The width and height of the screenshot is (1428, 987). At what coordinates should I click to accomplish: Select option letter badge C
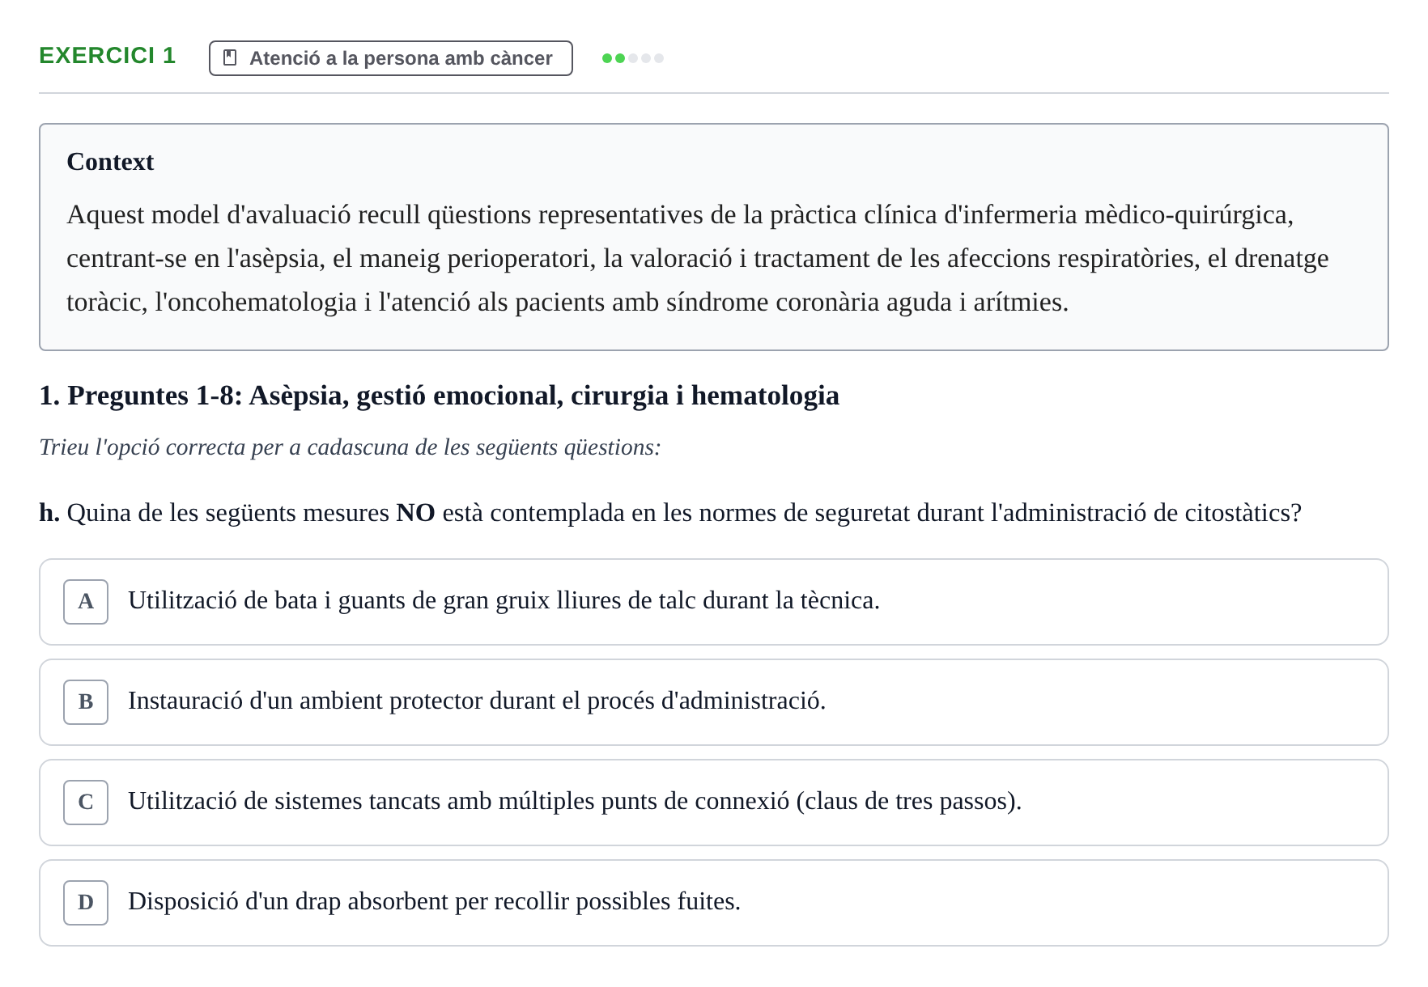[x=86, y=803]
